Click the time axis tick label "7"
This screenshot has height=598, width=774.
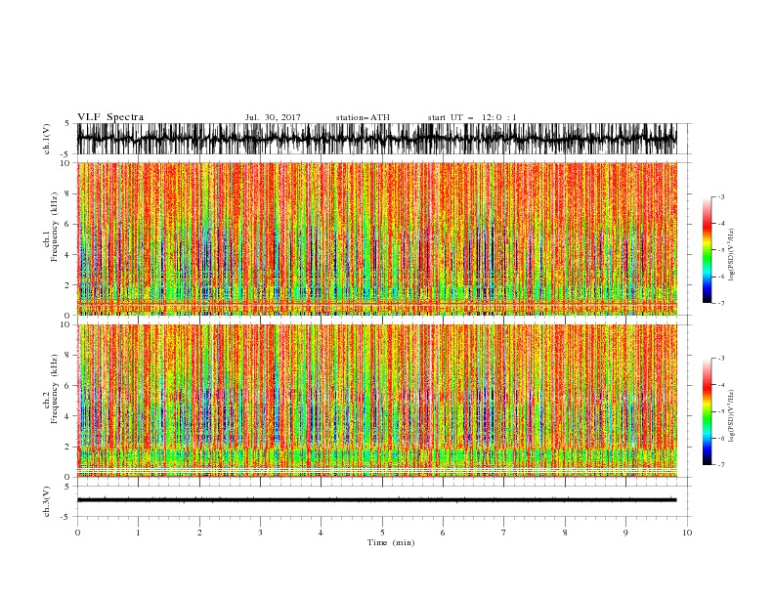[x=504, y=533]
